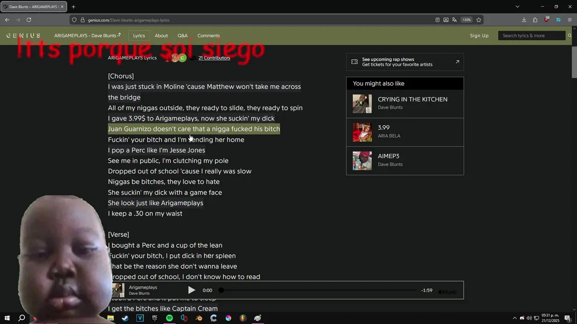Click CRYING IN THE KITCHEN thumbnail

362,104
